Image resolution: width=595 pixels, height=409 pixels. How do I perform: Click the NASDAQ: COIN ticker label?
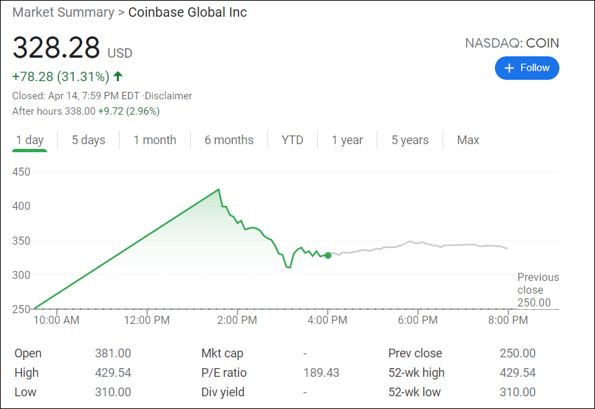(x=512, y=44)
